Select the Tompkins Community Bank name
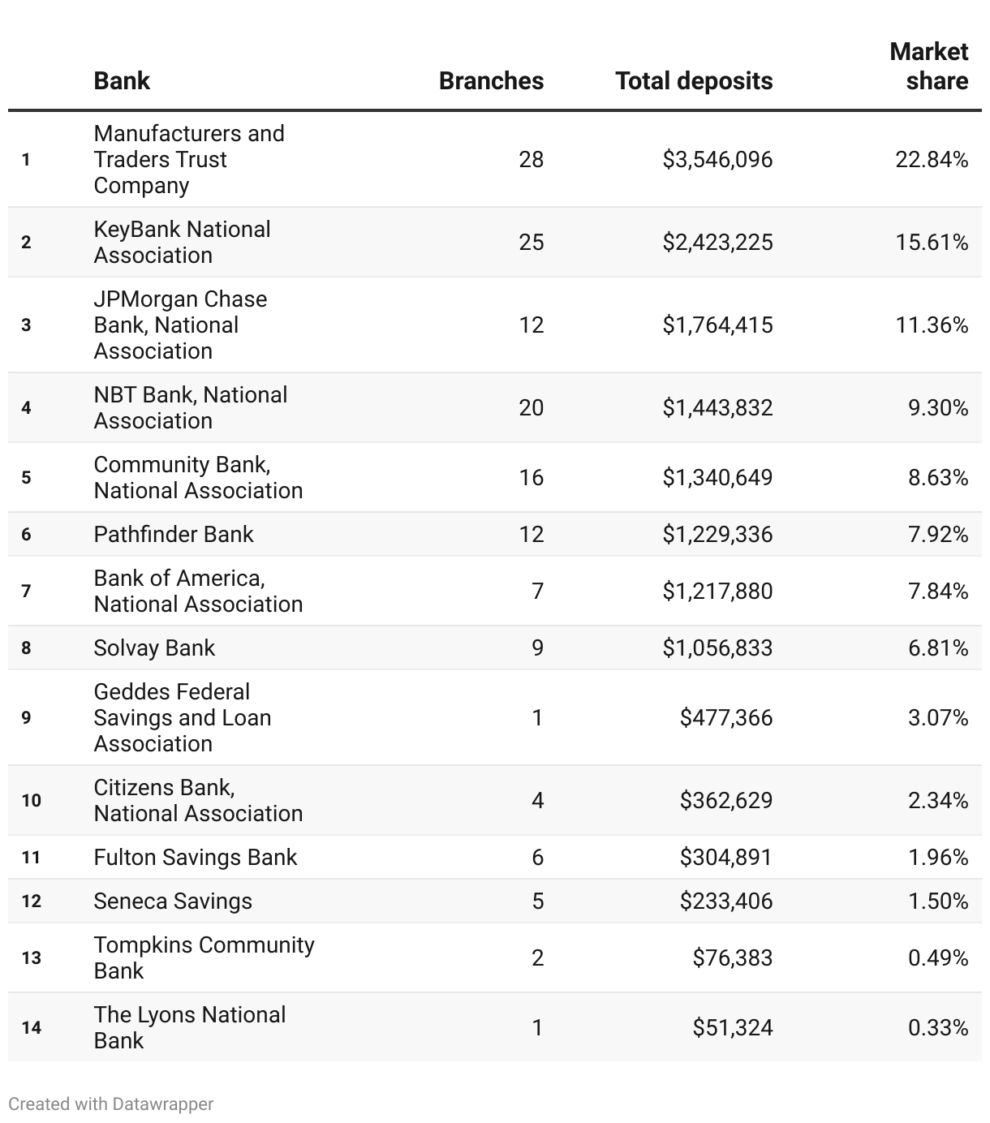Image resolution: width=990 pixels, height=1123 pixels. [204, 958]
